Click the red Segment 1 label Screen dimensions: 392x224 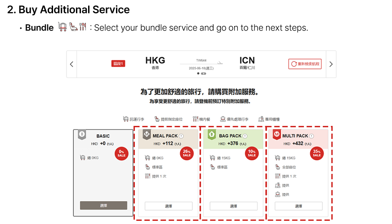(x=118, y=64)
